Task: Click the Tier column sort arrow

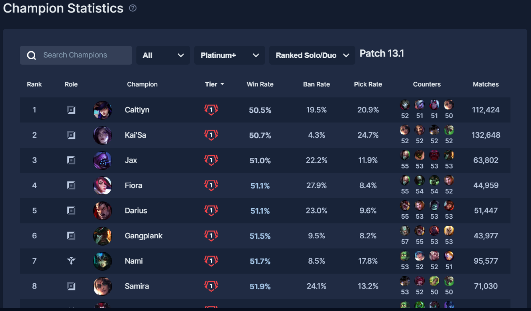Action: tap(222, 84)
